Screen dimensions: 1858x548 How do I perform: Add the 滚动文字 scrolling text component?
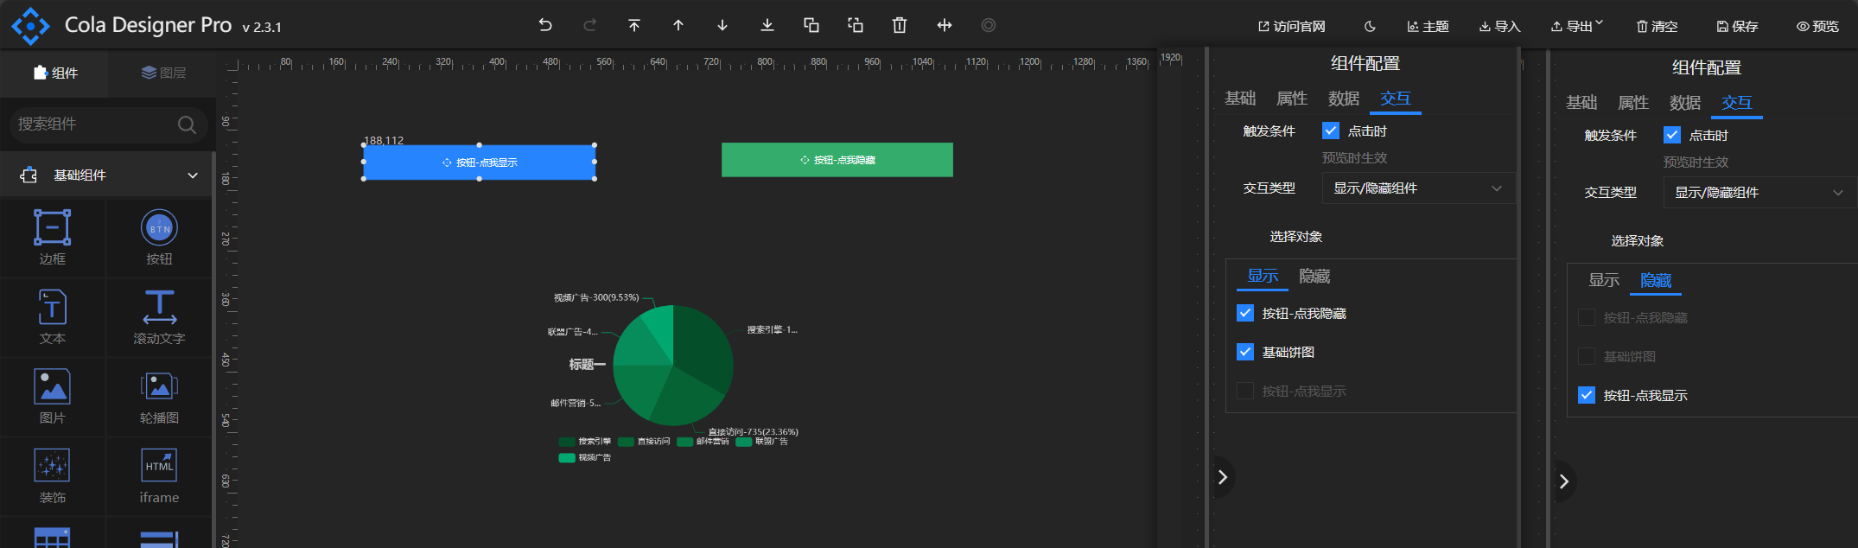[159, 316]
